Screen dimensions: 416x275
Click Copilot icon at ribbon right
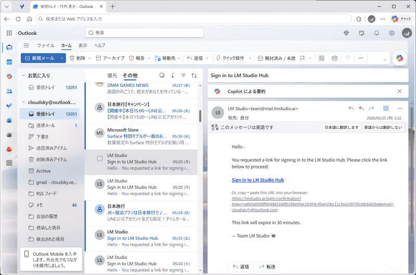point(399,58)
